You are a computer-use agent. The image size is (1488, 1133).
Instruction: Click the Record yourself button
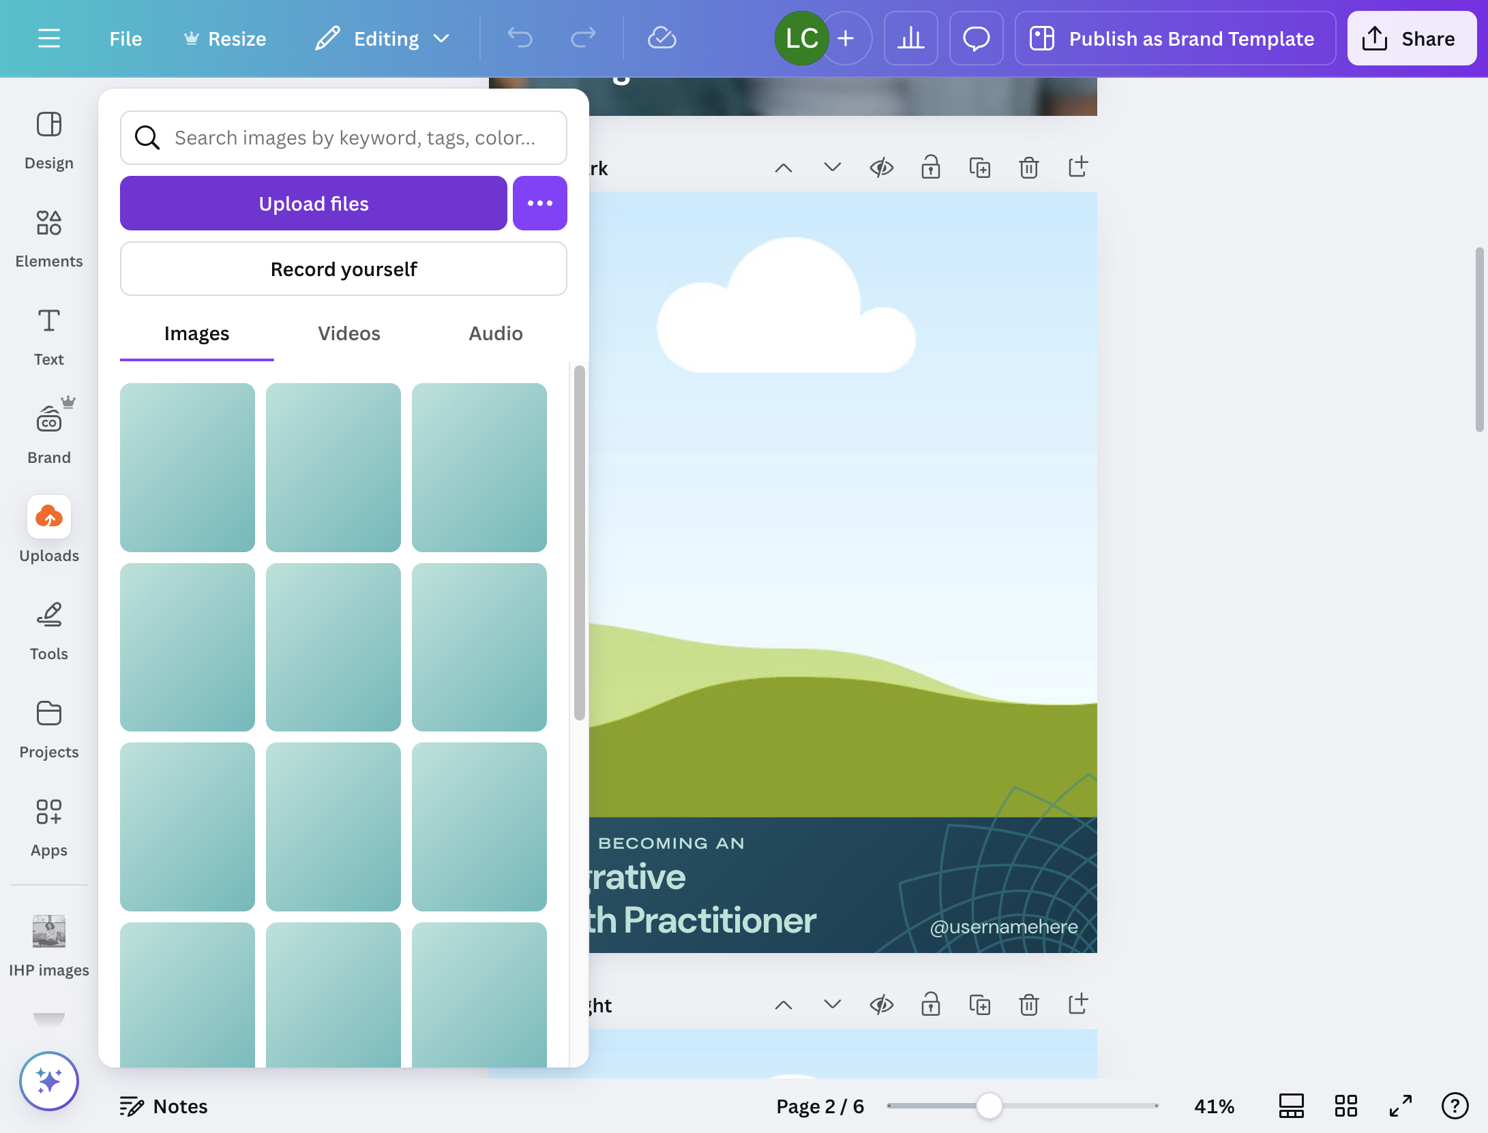[x=344, y=269]
